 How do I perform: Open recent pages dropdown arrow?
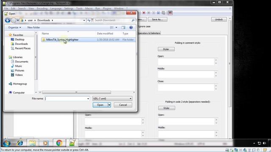coord(18,21)
